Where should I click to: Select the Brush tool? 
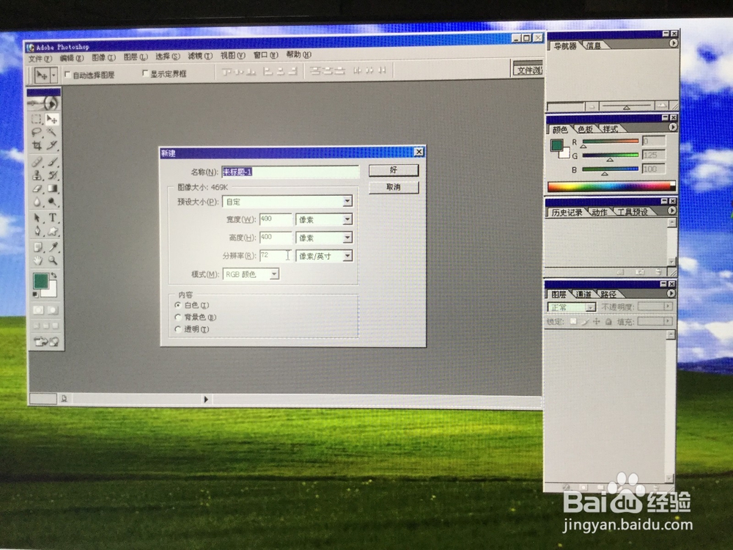tap(52, 162)
